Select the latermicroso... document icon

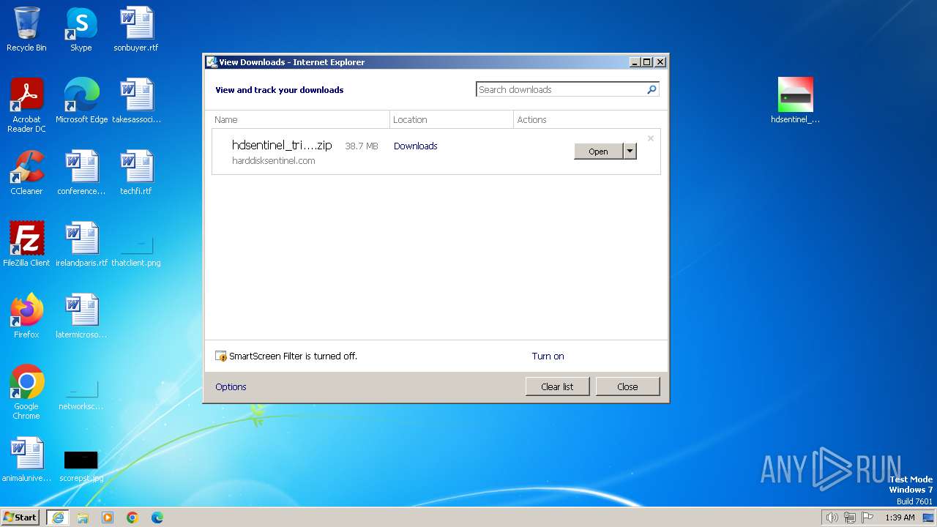(81, 315)
